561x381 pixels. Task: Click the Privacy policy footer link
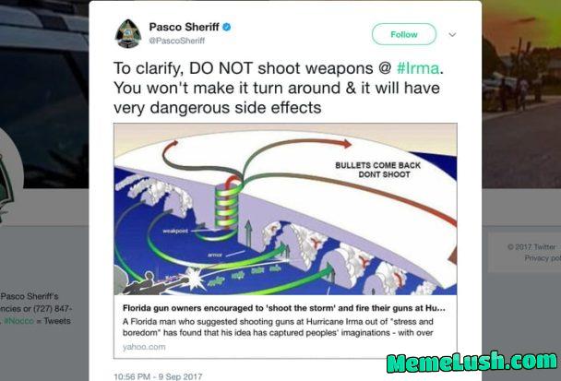[x=543, y=258]
